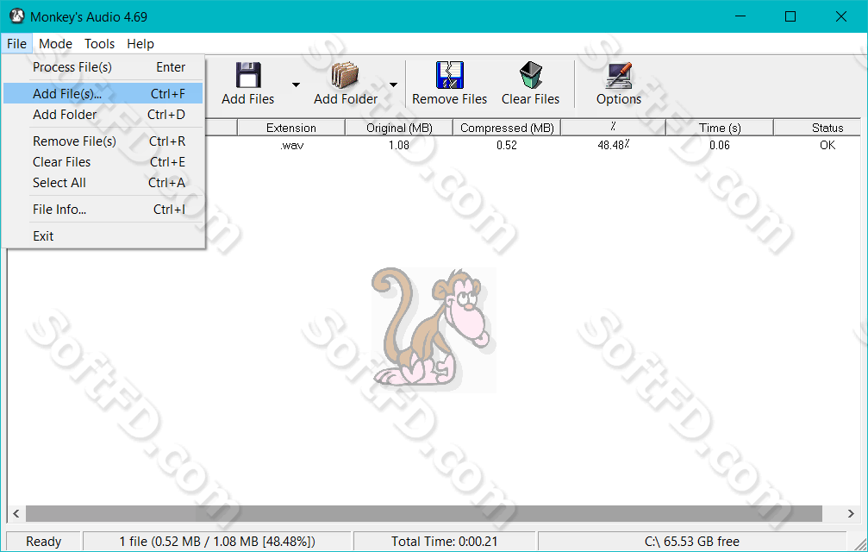Click Select All menu entry

pos(103,183)
